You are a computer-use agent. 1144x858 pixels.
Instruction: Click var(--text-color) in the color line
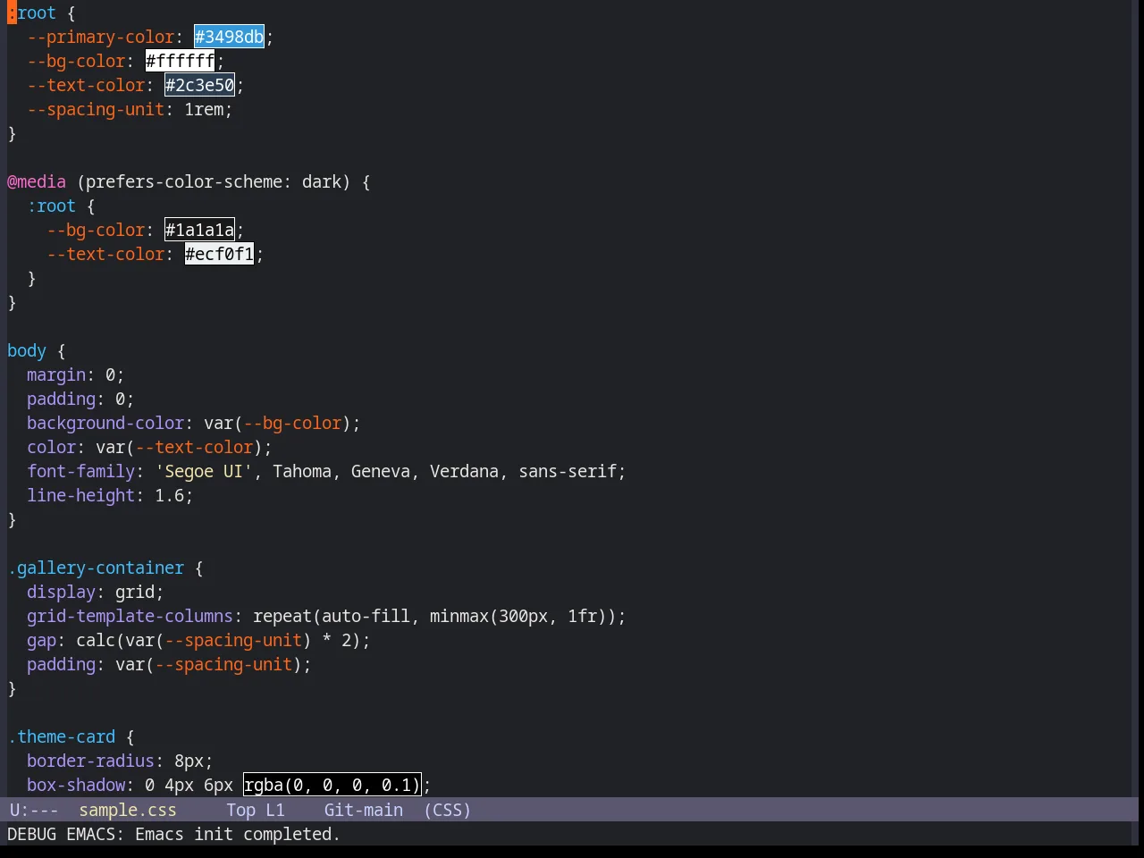click(179, 447)
